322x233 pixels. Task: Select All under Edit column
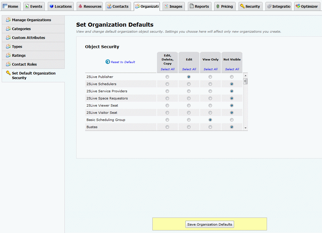pyautogui.click(x=189, y=69)
